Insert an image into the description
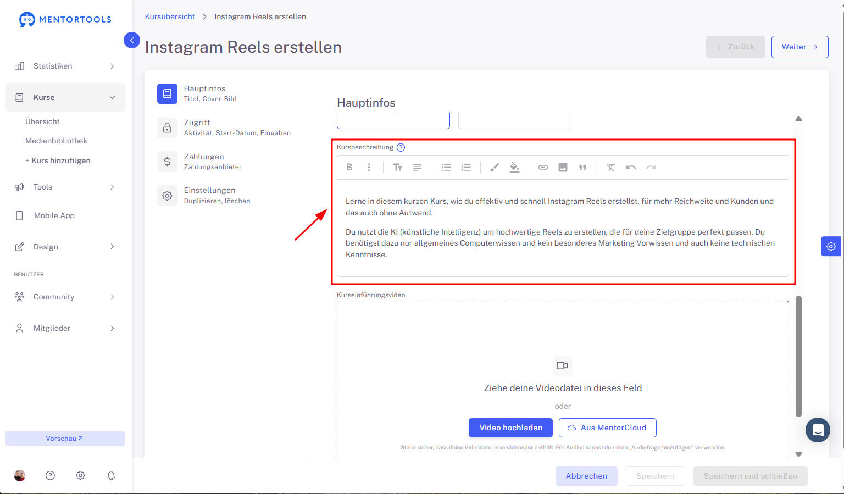Viewport: 844px width, 494px height. [x=563, y=168]
